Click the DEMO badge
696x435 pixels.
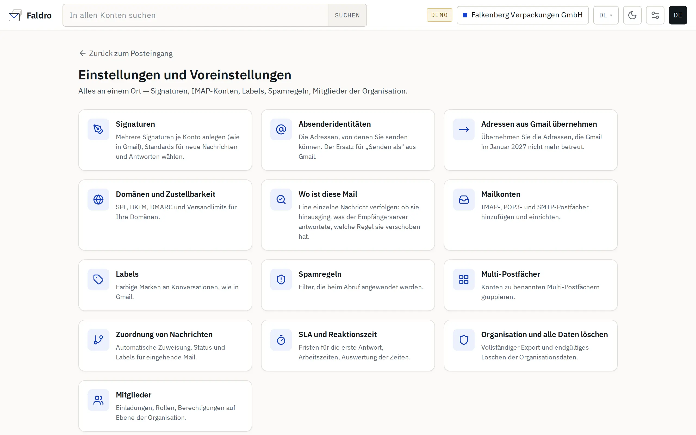pyautogui.click(x=439, y=15)
